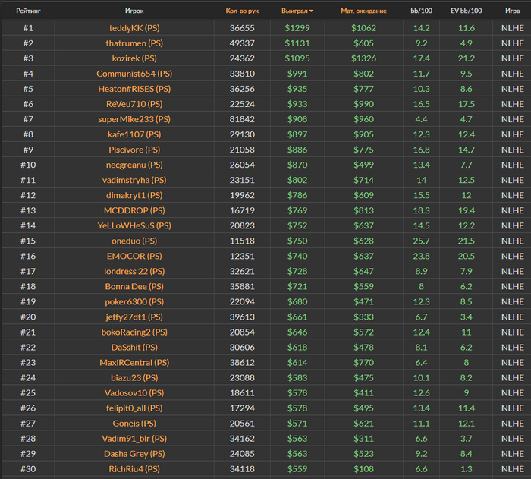View superMike233 (PS) player stats
The width and height of the screenshot is (531, 479).
tap(134, 119)
